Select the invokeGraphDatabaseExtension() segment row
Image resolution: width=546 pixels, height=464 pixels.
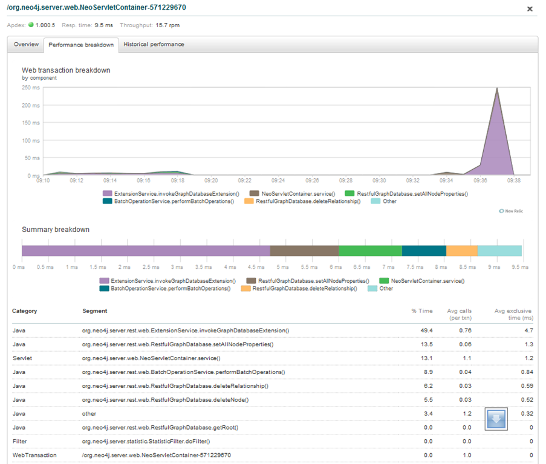click(186, 330)
